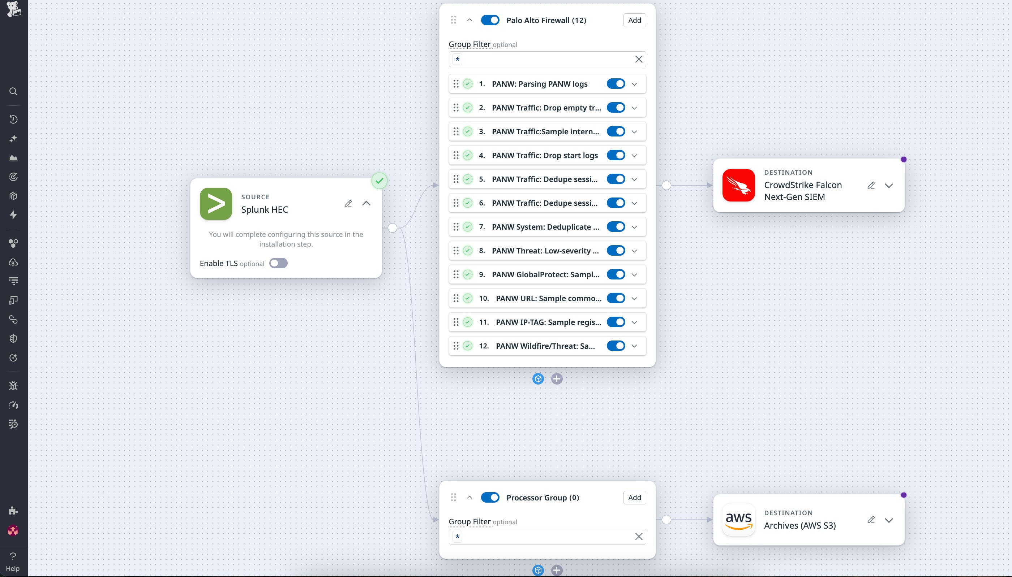This screenshot has width=1012, height=577.
Task: Select the AI sparkles icon in sidebar
Action: (x=13, y=138)
